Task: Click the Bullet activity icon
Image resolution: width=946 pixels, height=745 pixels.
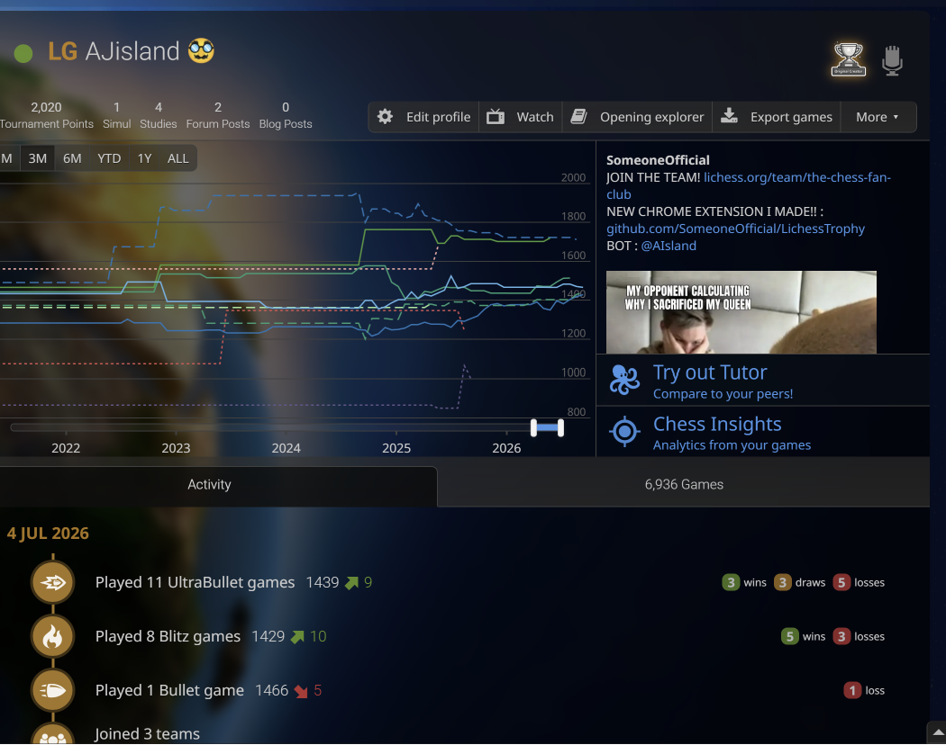Action: point(53,690)
